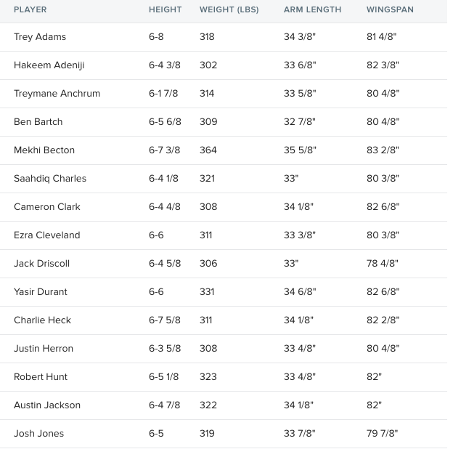The image size is (453, 449).
Task: Sort by the HEIGHT column header
Action: point(165,9)
